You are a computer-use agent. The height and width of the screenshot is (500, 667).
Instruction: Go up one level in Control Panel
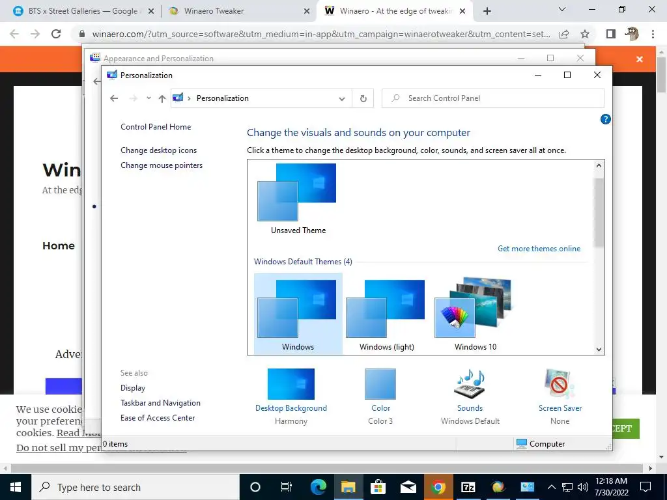coord(162,98)
